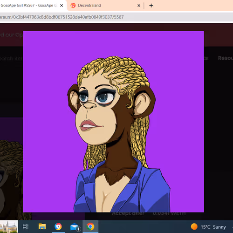233x233 pixels.
Task: Open the dimmed Resources menu item
Action: coord(226,58)
